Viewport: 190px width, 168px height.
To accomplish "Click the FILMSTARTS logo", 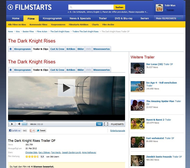I will pyautogui.click(x=30, y=7).
